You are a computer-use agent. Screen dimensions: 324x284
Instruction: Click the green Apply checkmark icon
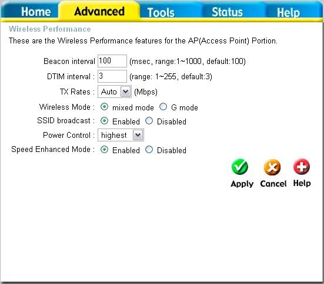click(240, 167)
